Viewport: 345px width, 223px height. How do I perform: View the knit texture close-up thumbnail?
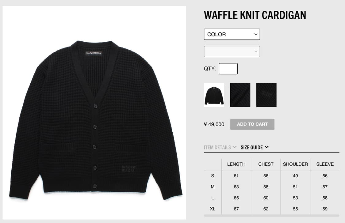tap(240, 95)
